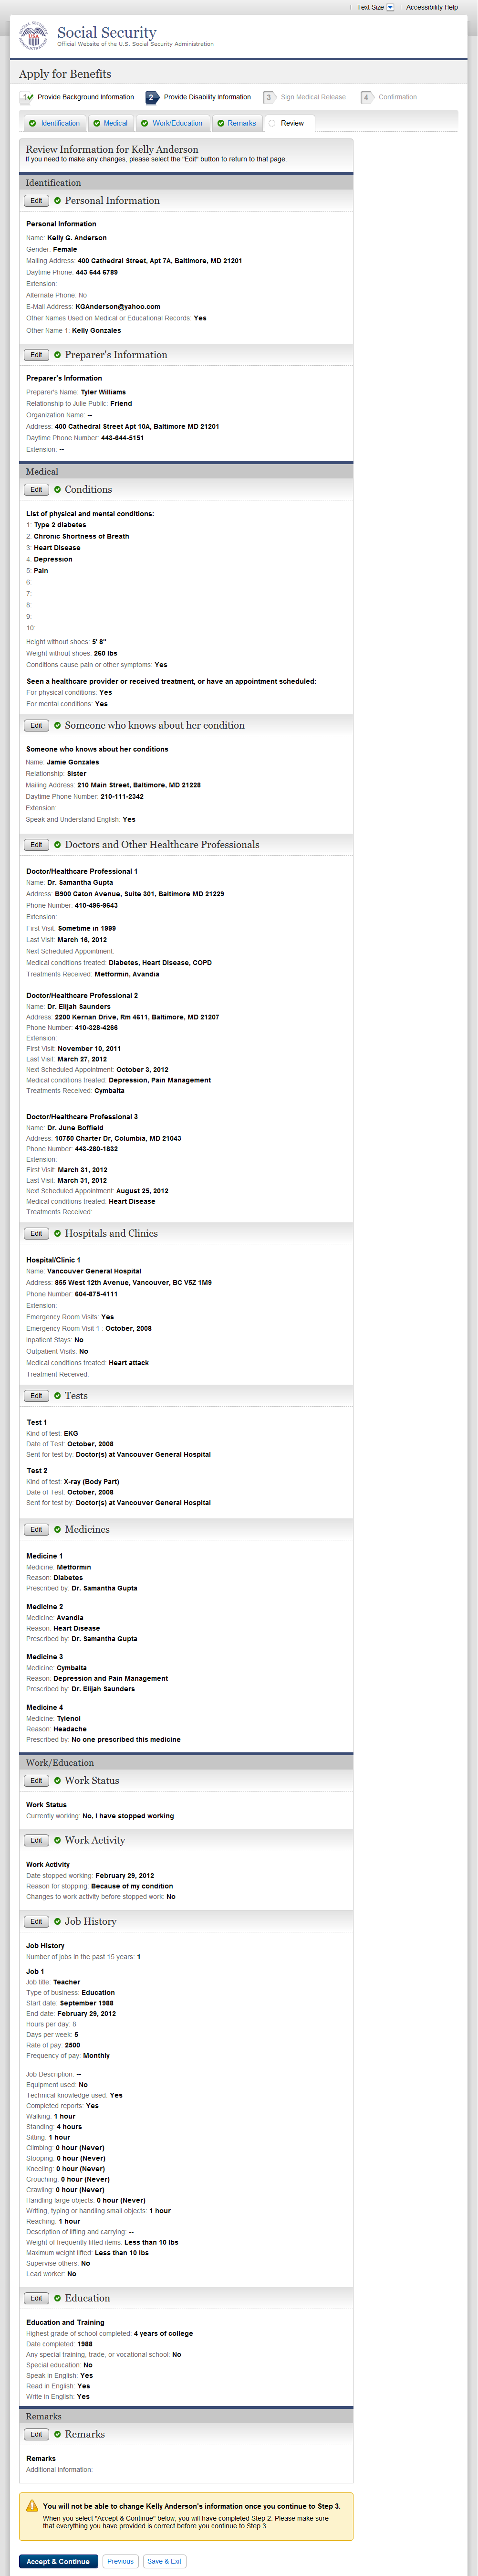Select the Remarks tab
The image size is (478, 2576).
click(x=236, y=123)
